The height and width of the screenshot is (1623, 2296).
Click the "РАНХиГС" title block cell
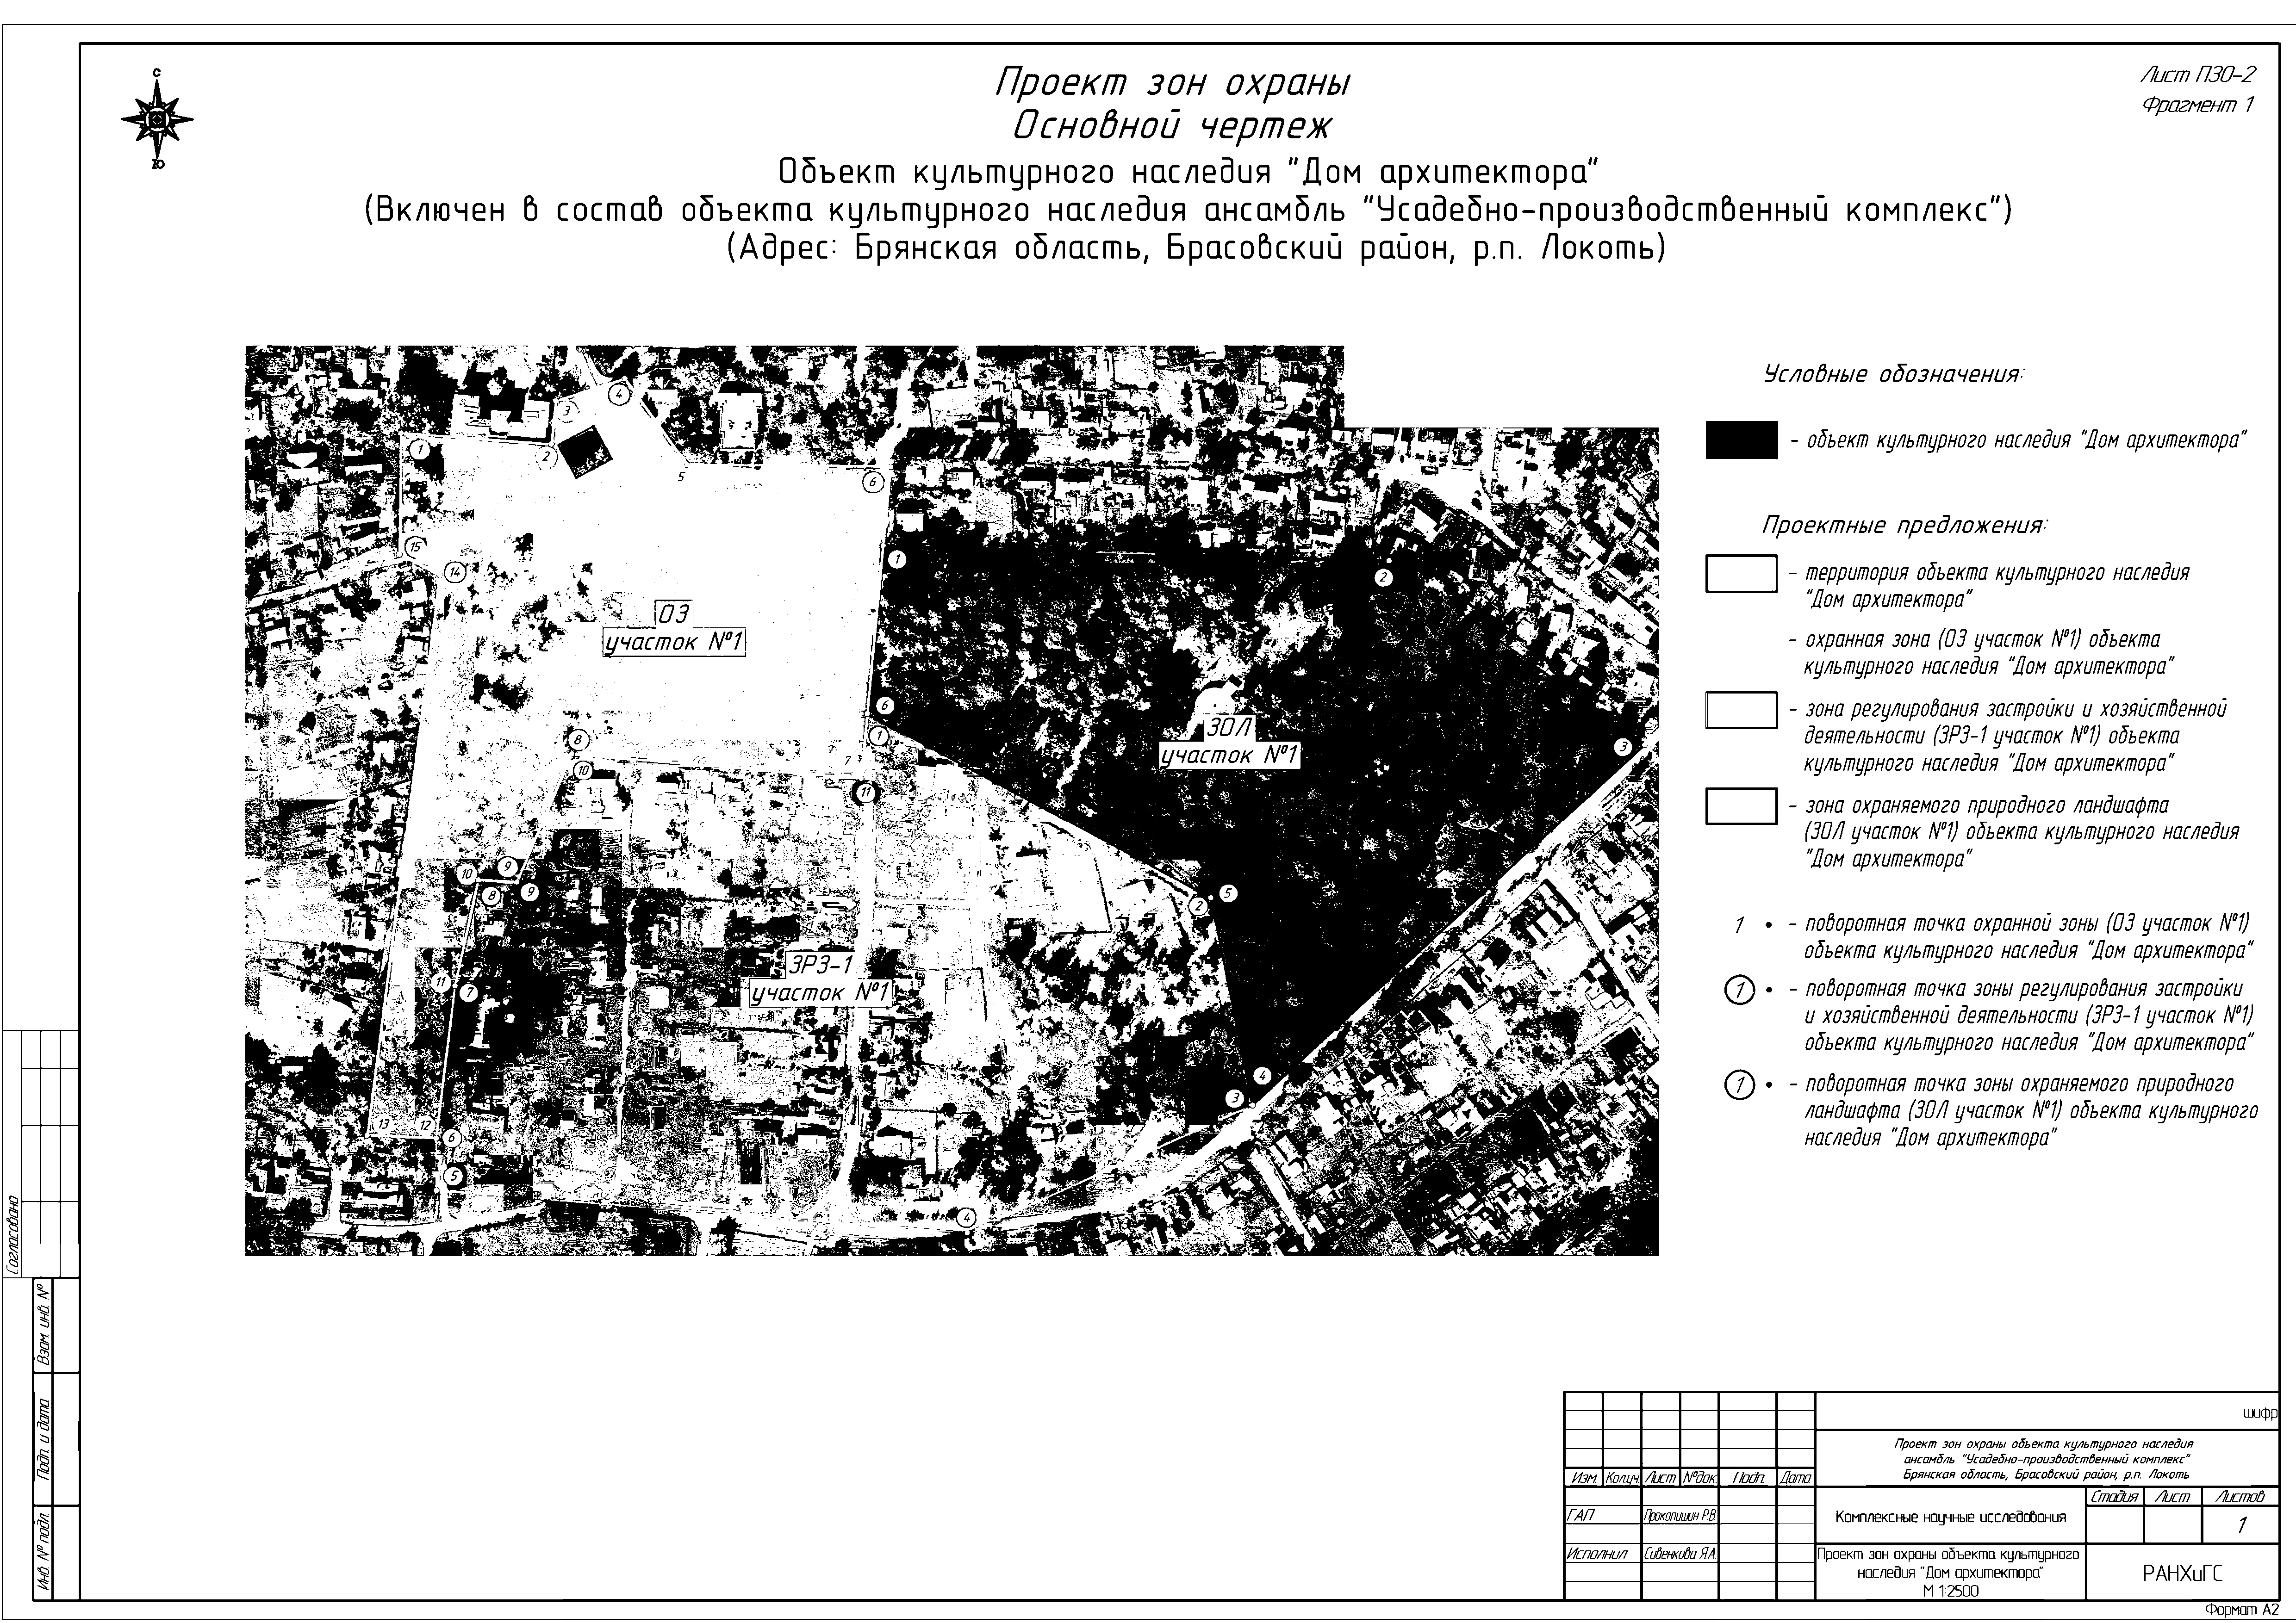coord(2182,1573)
